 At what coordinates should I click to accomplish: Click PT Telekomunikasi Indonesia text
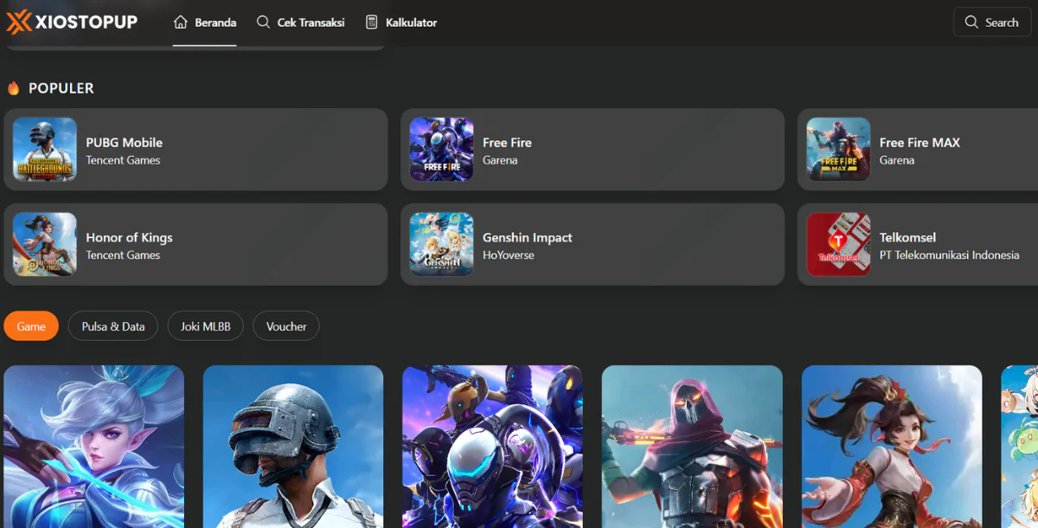point(950,255)
